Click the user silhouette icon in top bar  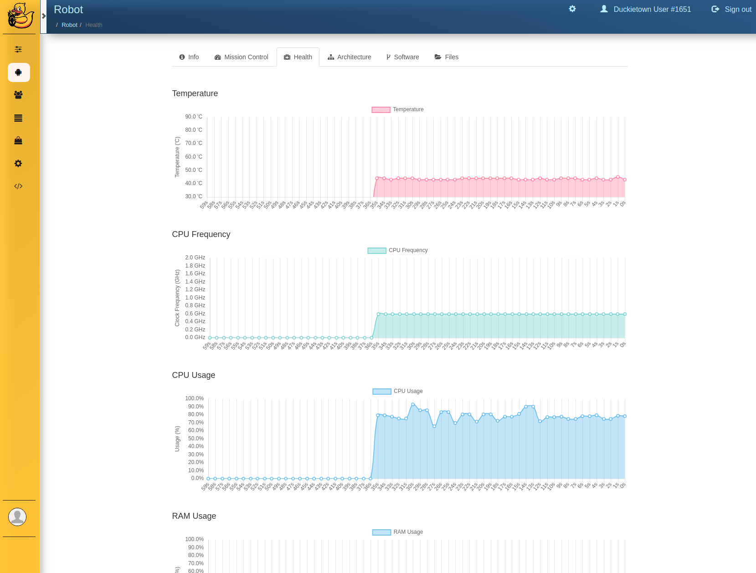pyautogui.click(x=604, y=9)
